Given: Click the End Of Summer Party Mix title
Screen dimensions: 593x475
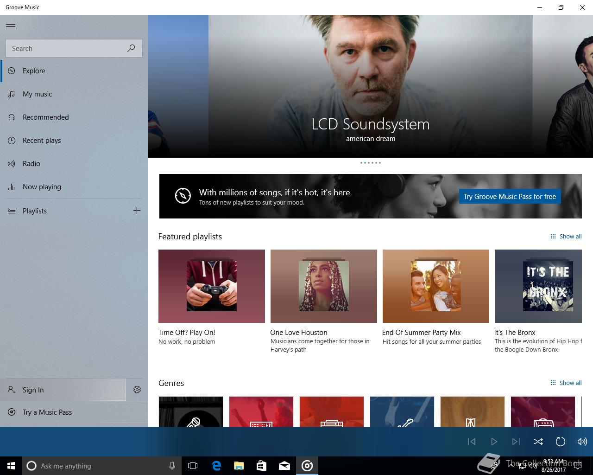Looking at the screenshot, I should coord(422,333).
